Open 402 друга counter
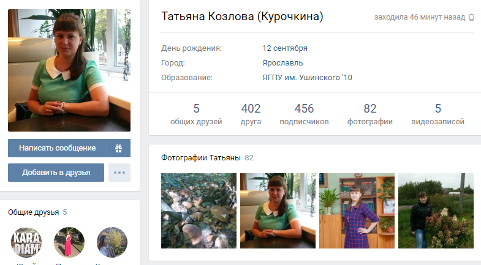Image resolution: width=481 pixels, height=265 pixels. [251, 114]
